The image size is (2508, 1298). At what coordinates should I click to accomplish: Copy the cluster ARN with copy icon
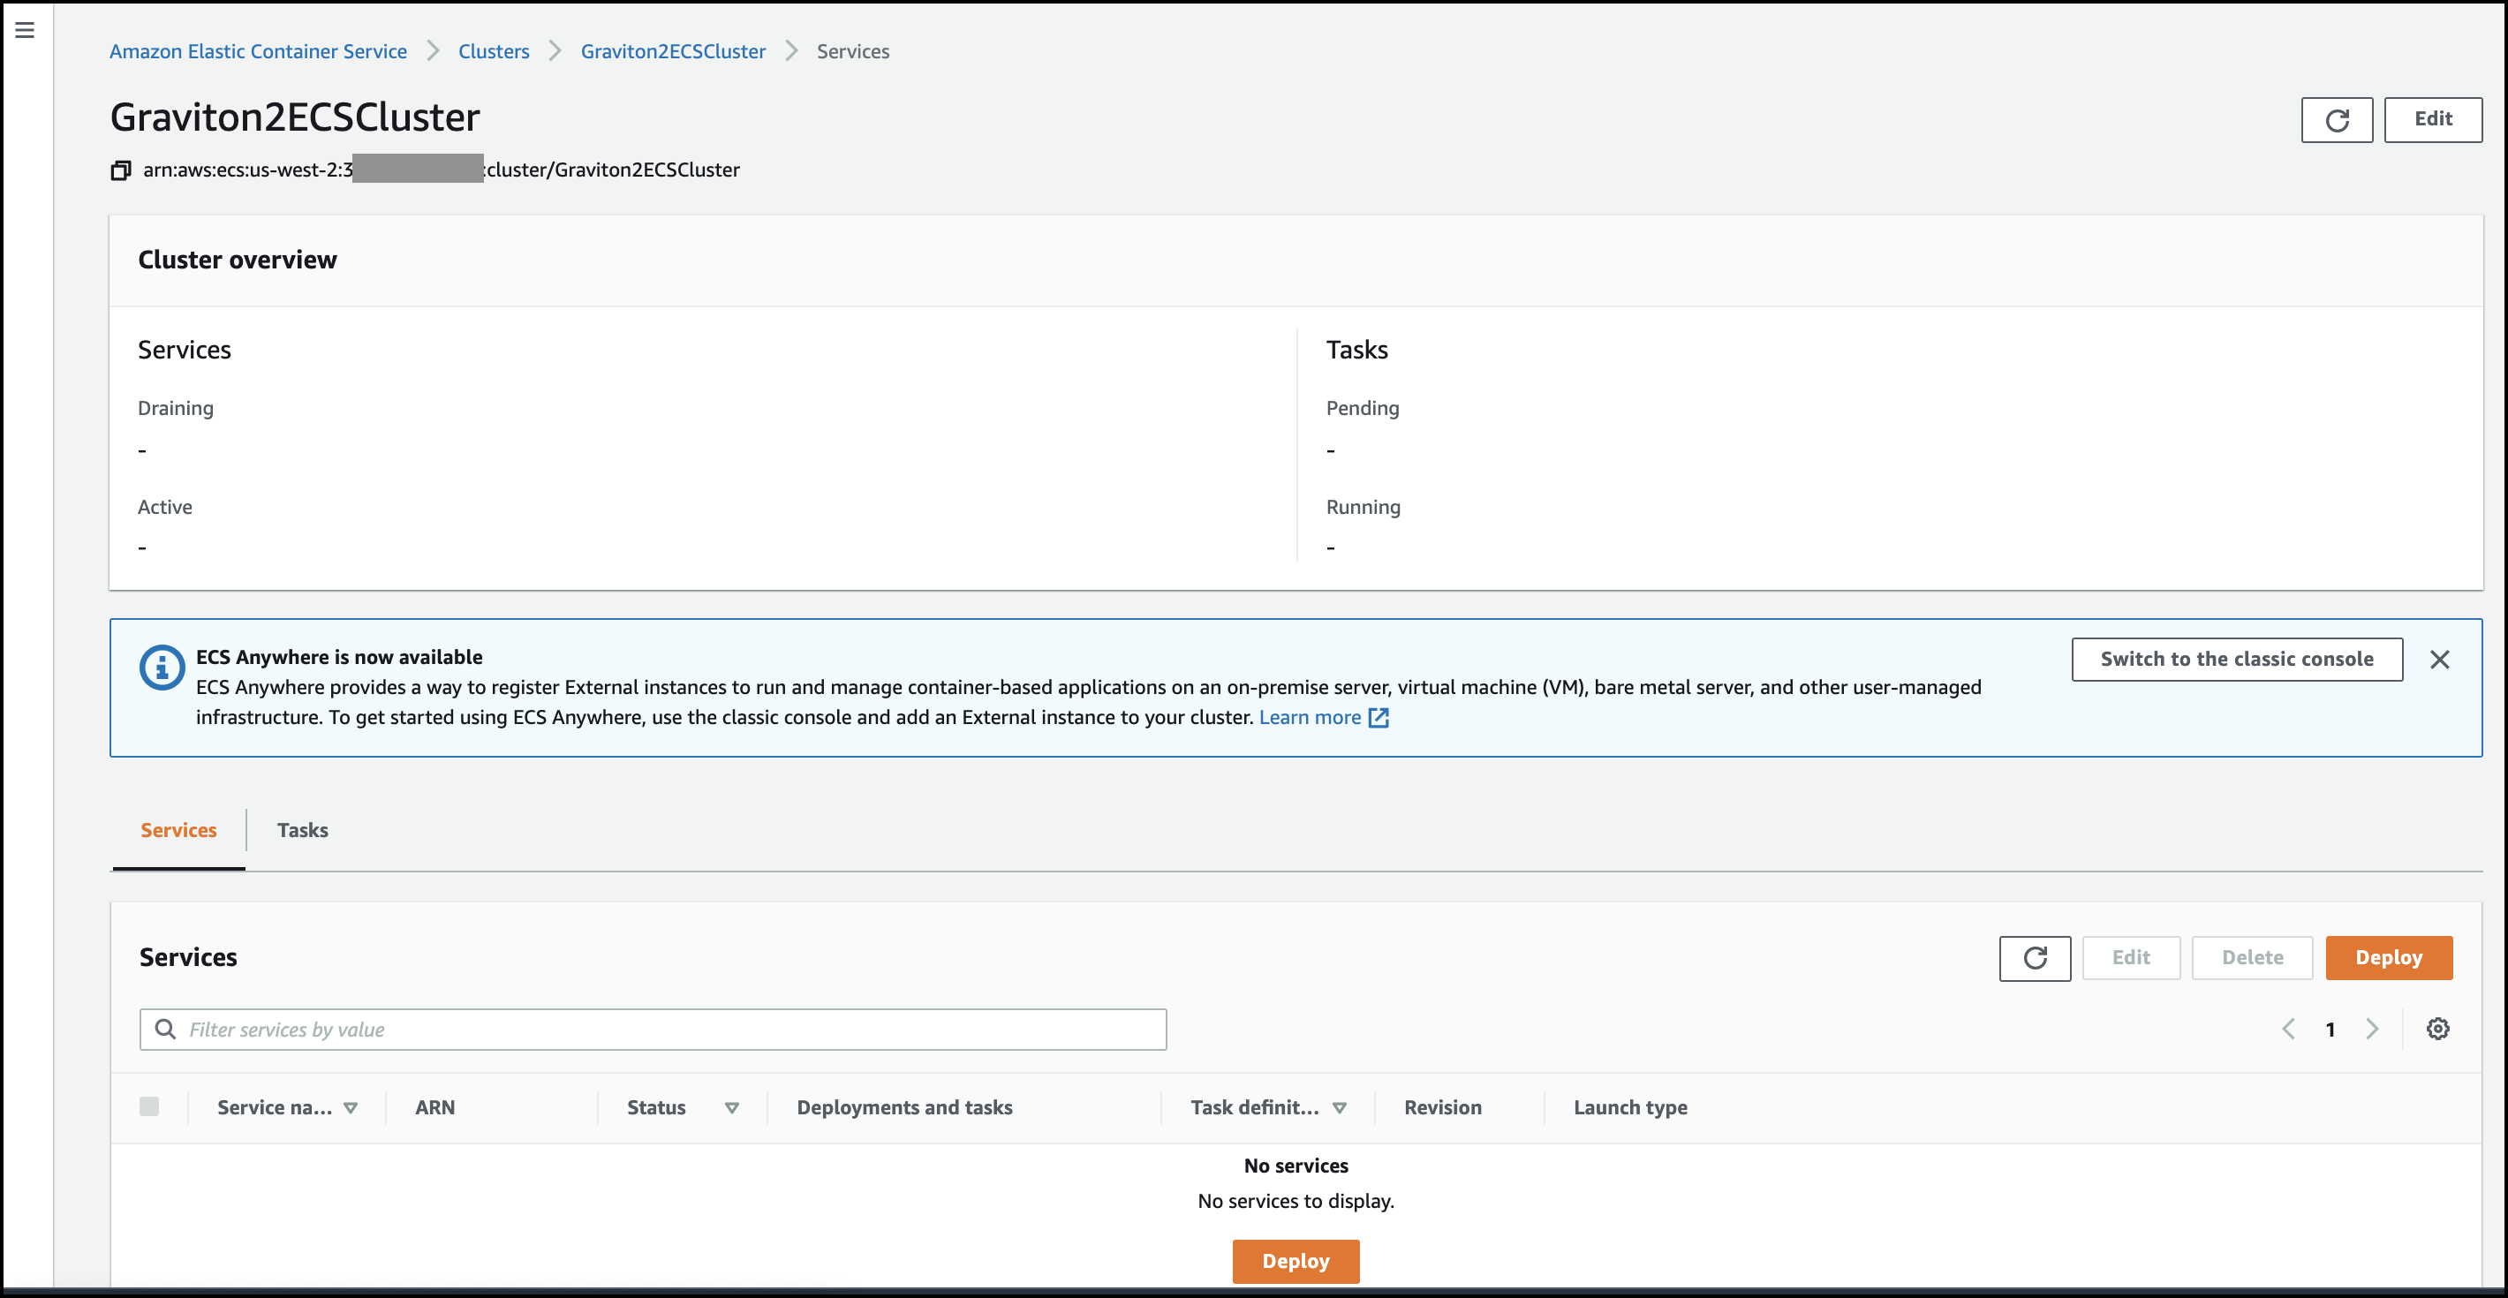[x=121, y=170]
